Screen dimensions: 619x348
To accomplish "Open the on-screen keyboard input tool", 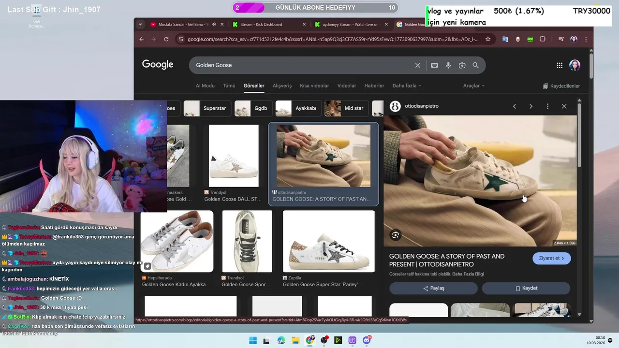I will tap(435, 65).
